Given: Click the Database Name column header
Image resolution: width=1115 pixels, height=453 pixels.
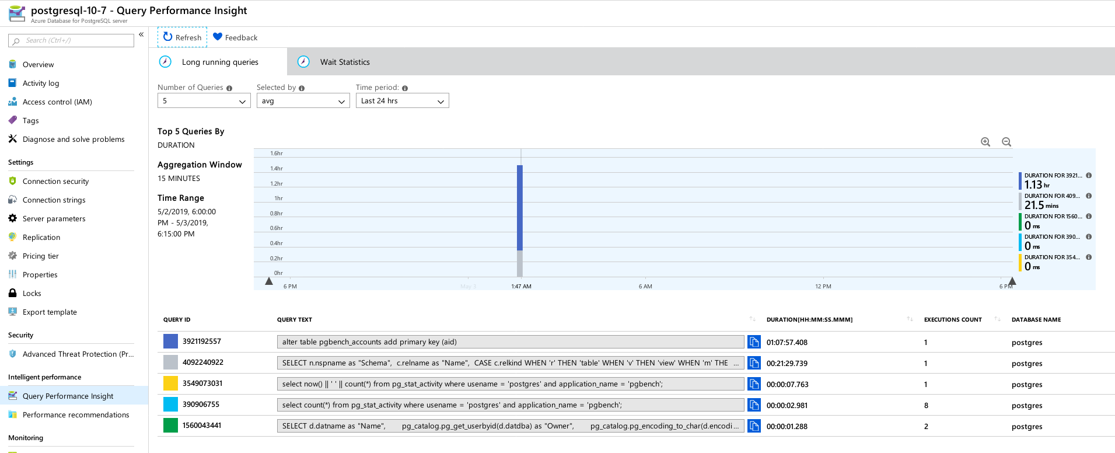Looking at the screenshot, I should click(1036, 320).
